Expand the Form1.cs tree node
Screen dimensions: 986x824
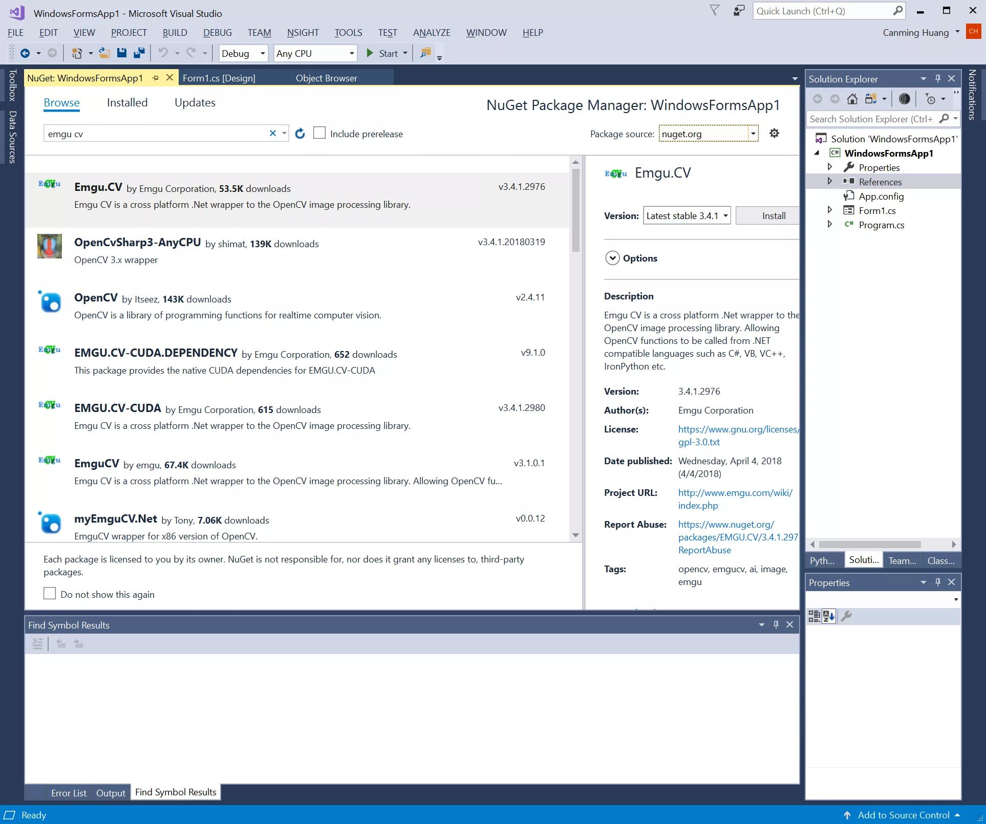coord(830,210)
